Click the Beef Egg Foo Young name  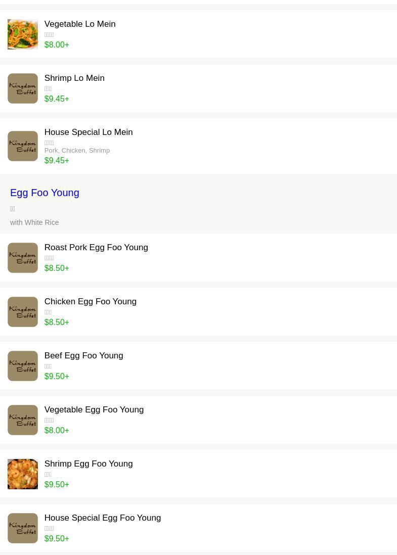tap(83, 355)
